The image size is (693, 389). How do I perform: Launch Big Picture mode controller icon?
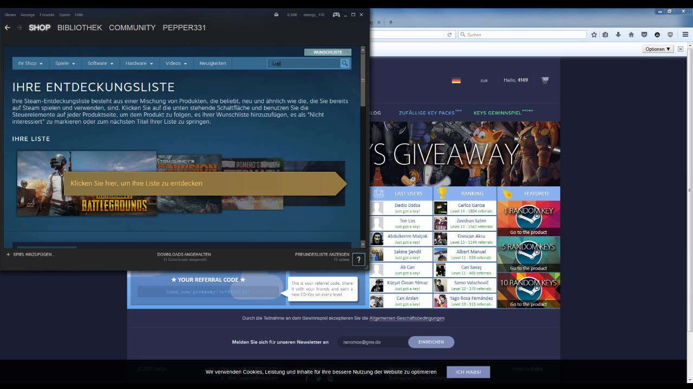point(336,15)
